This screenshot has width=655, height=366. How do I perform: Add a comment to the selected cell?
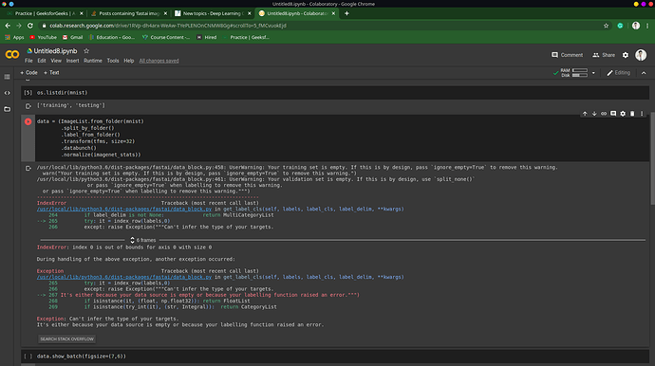point(613,114)
